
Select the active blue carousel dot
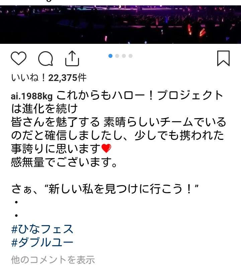click(x=110, y=56)
